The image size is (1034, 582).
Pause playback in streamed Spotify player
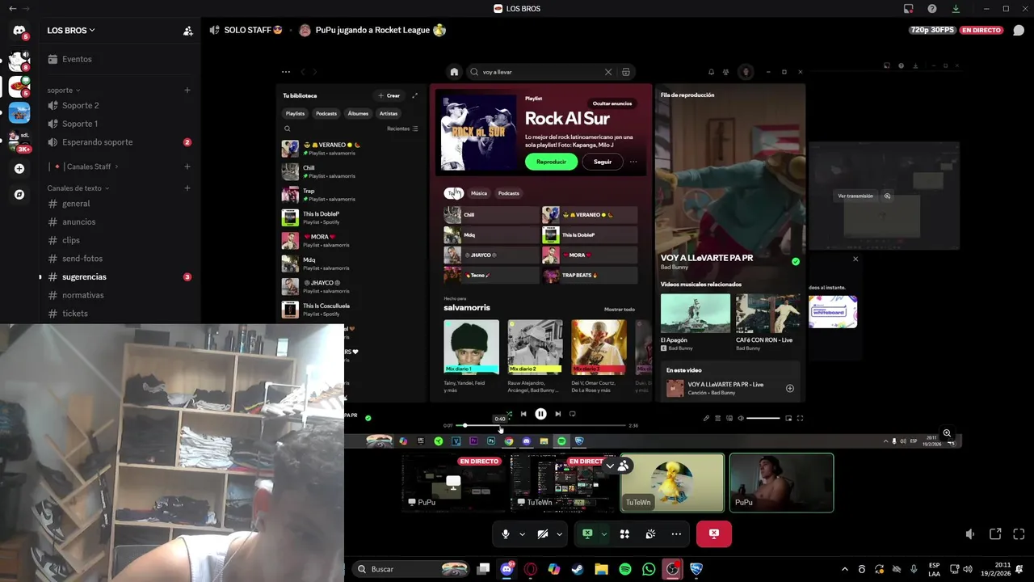click(540, 414)
